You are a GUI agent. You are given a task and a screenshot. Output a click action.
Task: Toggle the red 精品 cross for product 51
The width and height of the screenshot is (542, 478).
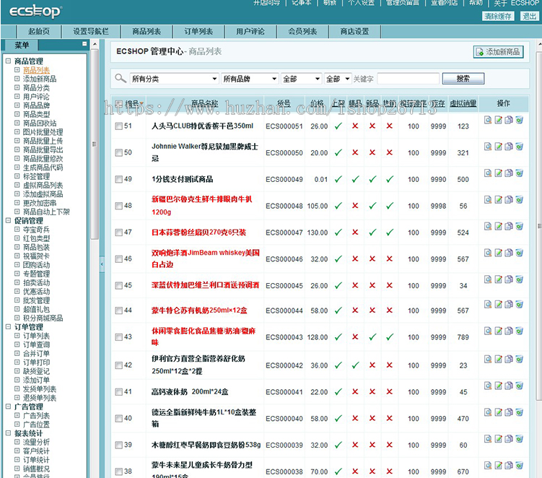(x=355, y=126)
